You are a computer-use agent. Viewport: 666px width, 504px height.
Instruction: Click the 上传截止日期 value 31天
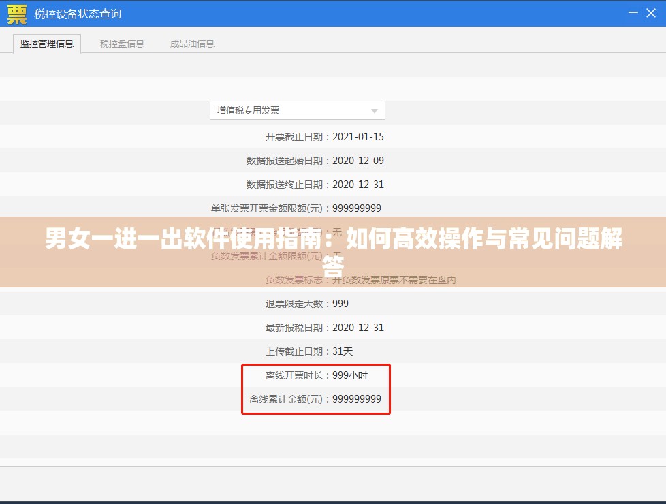pos(344,351)
